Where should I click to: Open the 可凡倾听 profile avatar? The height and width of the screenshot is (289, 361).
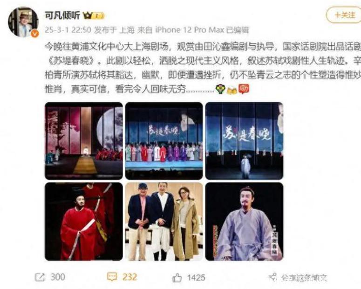coord(23,22)
